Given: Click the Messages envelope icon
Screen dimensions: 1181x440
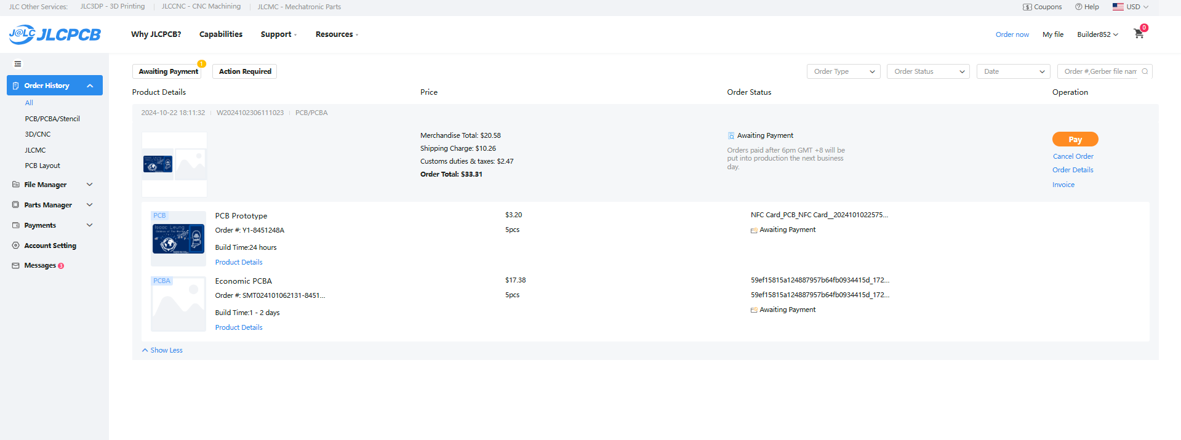Looking at the screenshot, I should click(x=16, y=266).
